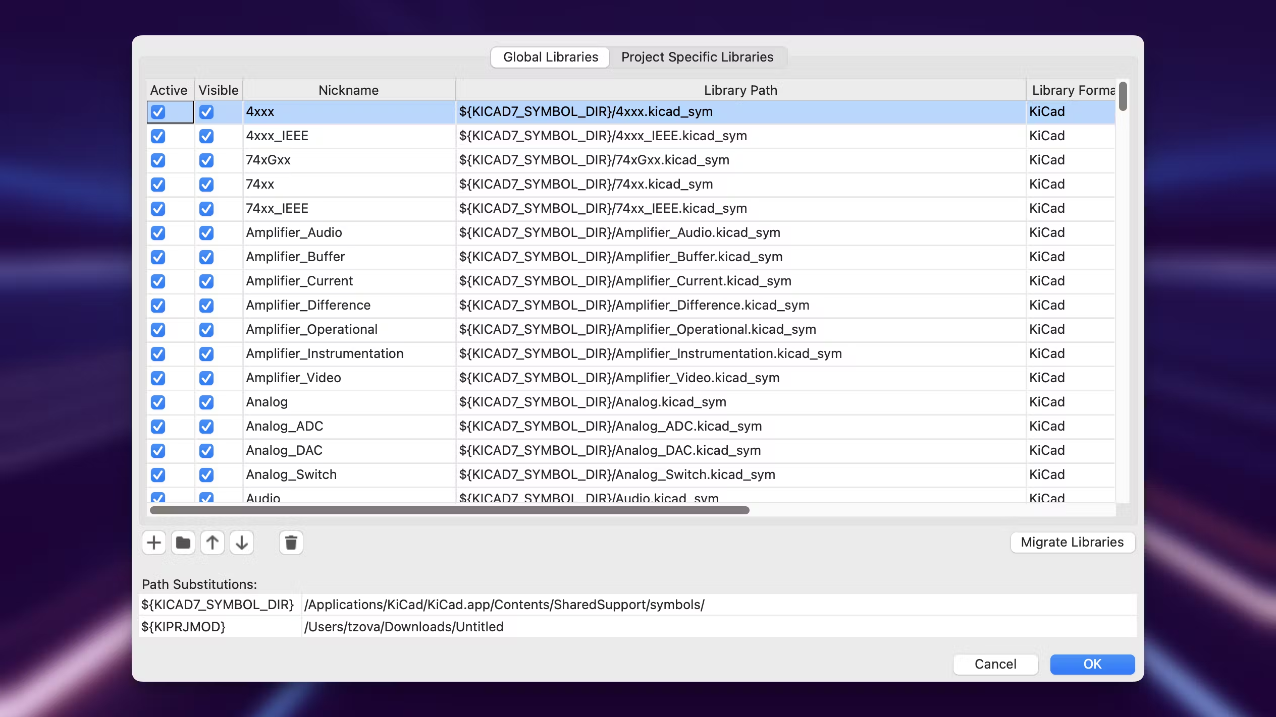
Task: Uncheck Active for Amplifier_Video library
Action: pyautogui.click(x=158, y=378)
